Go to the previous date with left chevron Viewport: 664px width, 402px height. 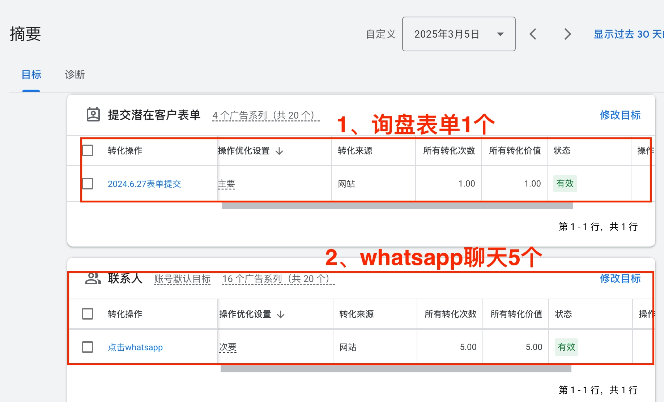[x=533, y=34]
